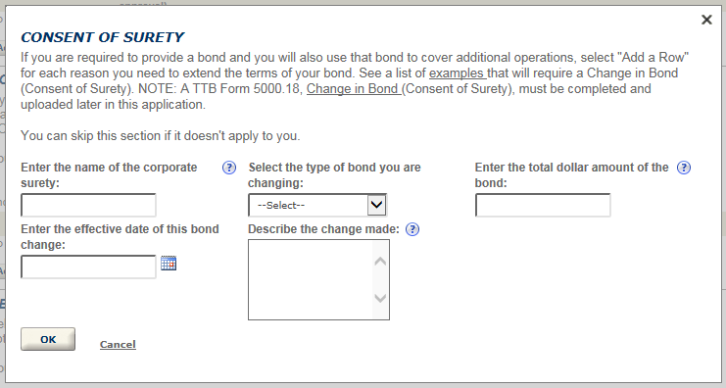This screenshot has width=726, height=388.
Task: Click the corporate surety name field
Action: (x=88, y=205)
